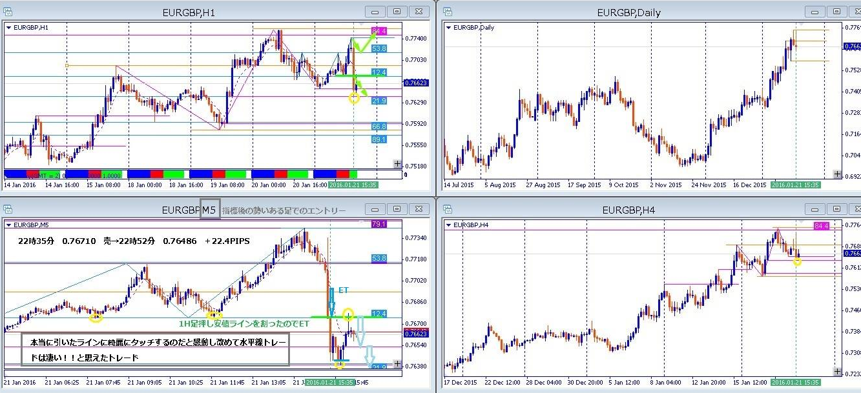Expand the EURGBP,H4 chart dropdown triangle

click(449, 225)
